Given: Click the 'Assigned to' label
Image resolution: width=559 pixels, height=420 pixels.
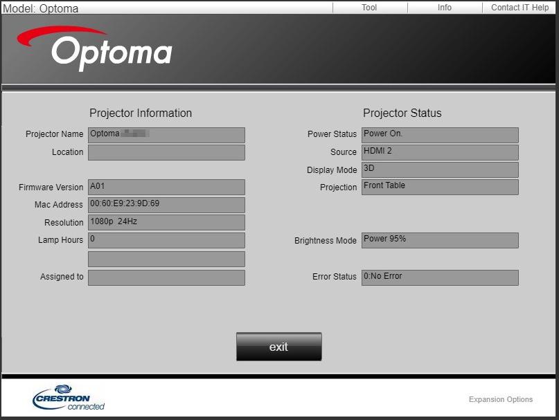Looking at the screenshot, I should pos(62,277).
